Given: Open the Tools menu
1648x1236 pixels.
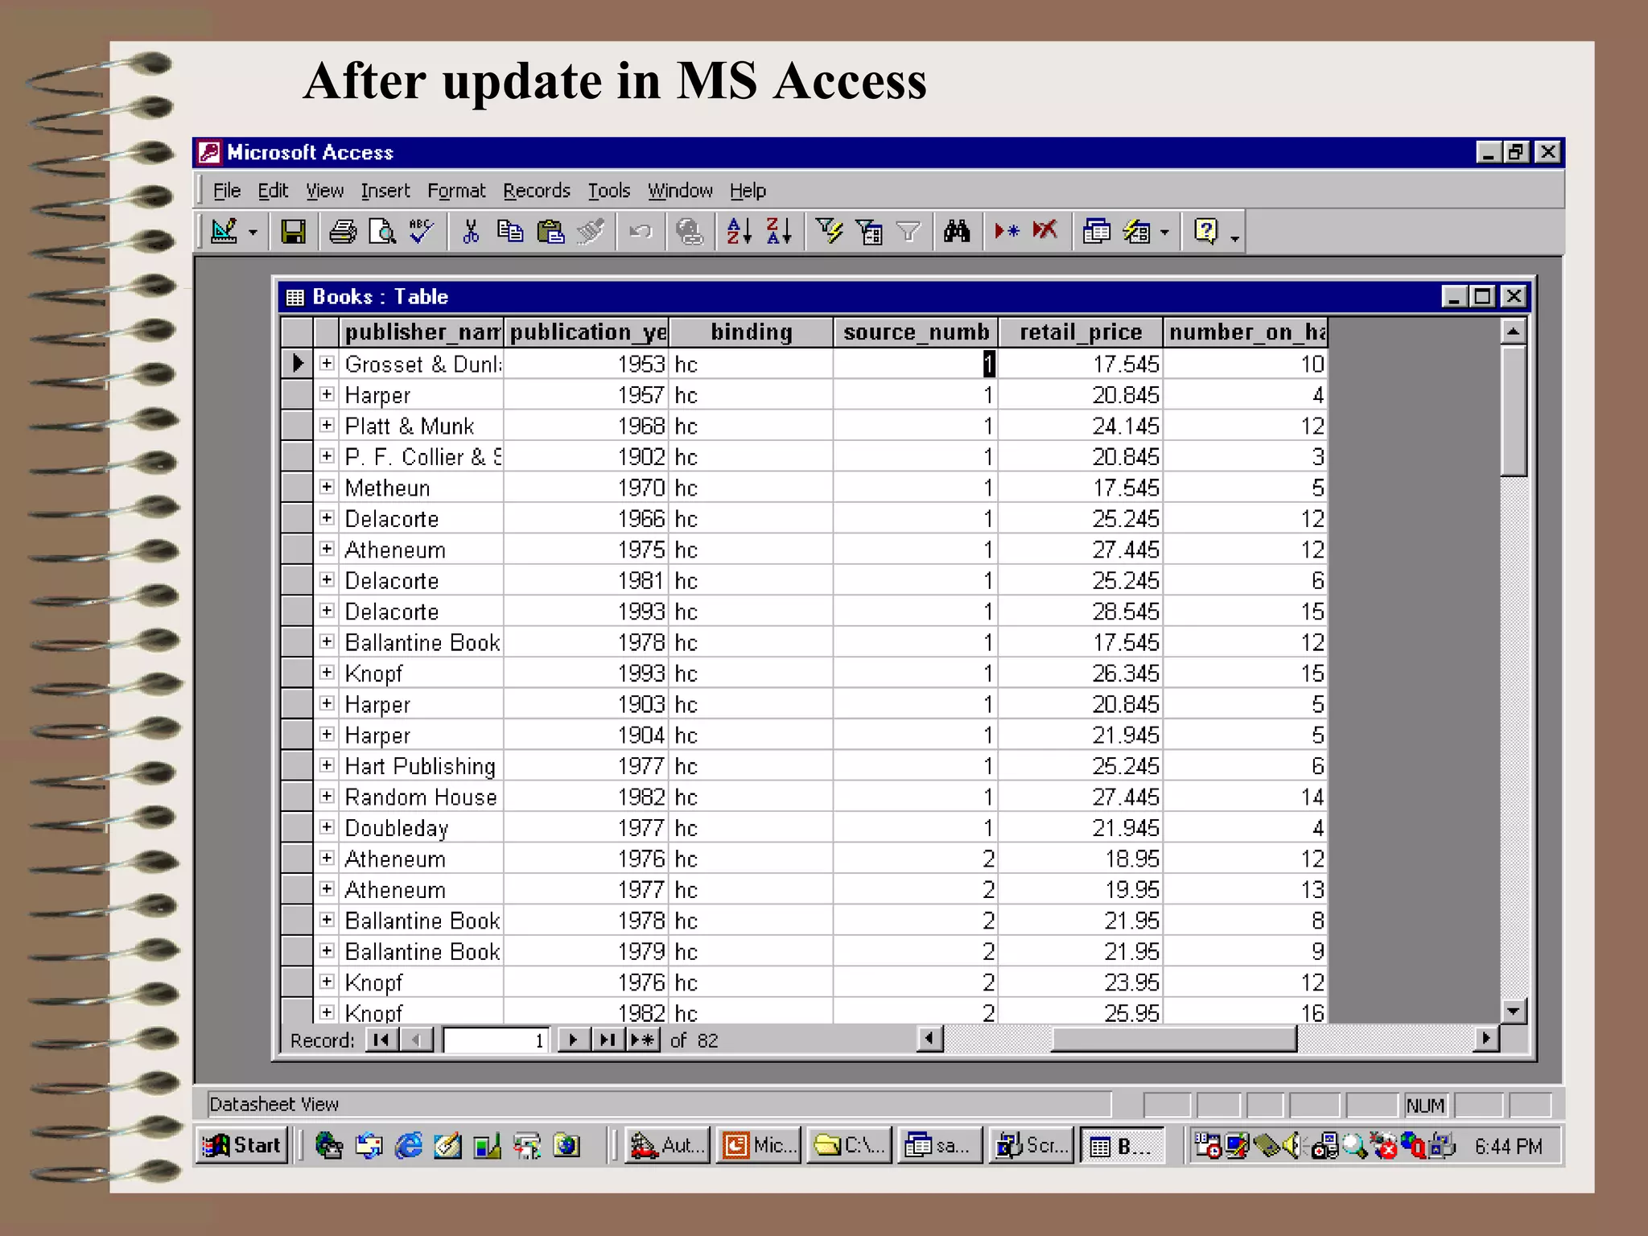Looking at the screenshot, I should (608, 191).
